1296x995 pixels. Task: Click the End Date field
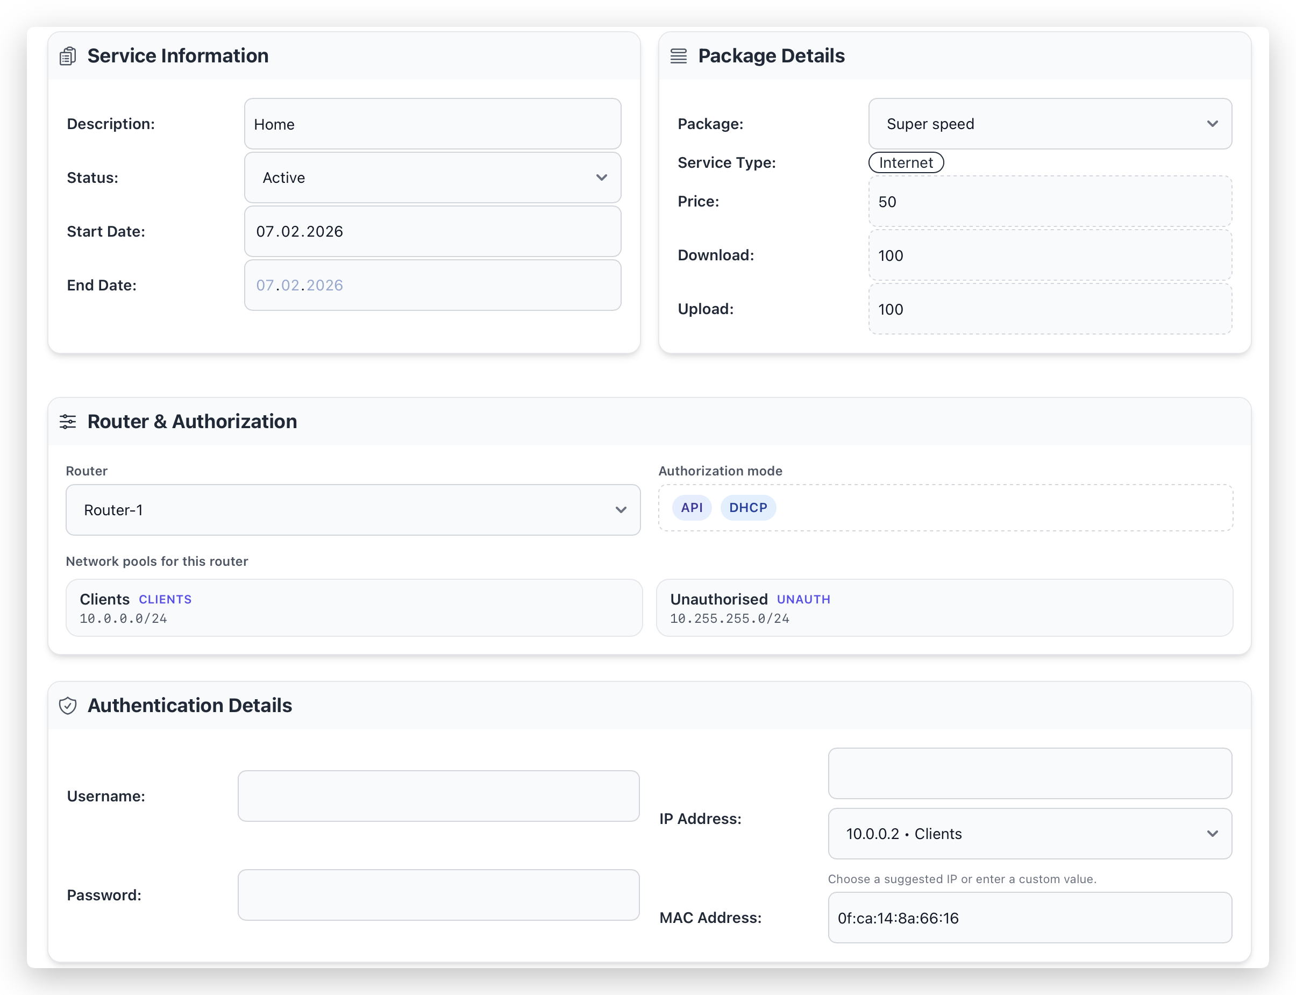tap(432, 286)
